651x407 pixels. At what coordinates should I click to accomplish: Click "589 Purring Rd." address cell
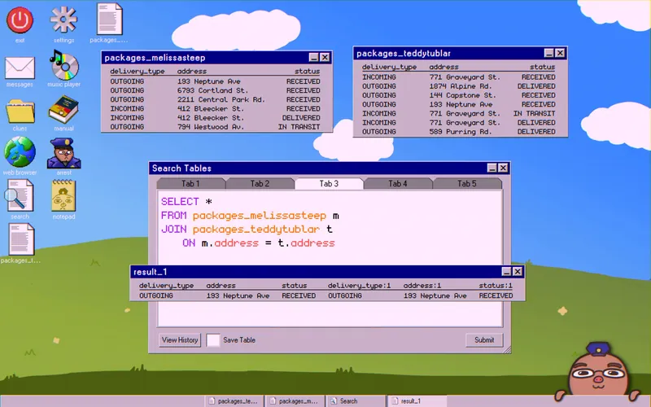coord(461,132)
